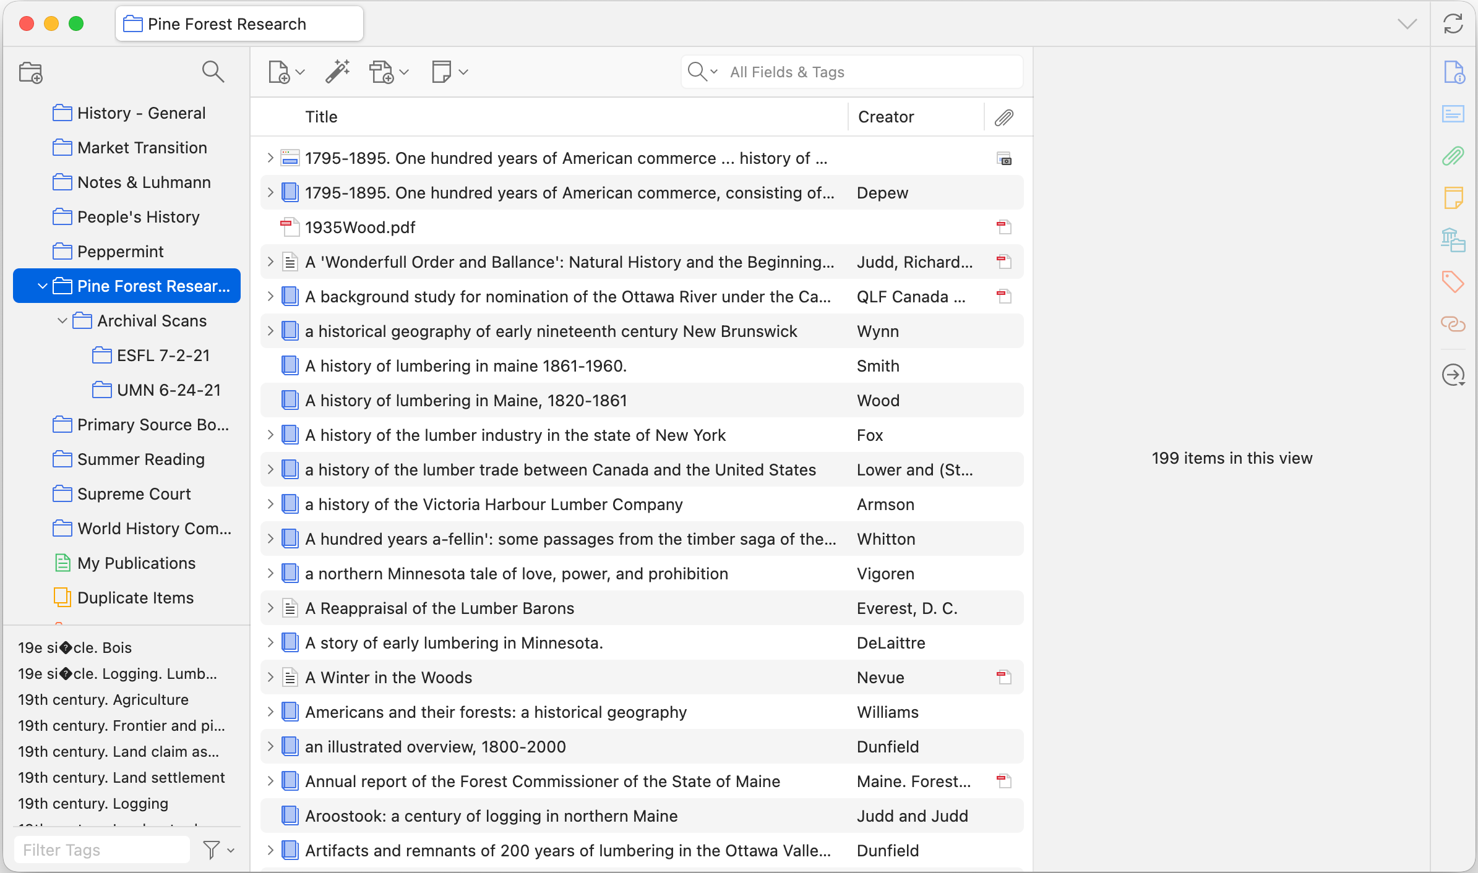Sort items by the Creator column
This screenshot has width=1478, height=873.
point(886,117)
